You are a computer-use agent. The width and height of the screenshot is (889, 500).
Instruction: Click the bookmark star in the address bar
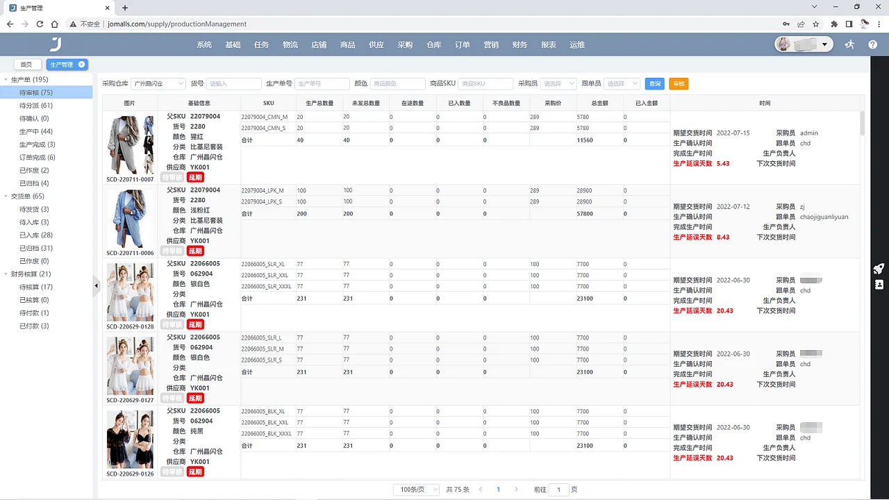(814, 24)
